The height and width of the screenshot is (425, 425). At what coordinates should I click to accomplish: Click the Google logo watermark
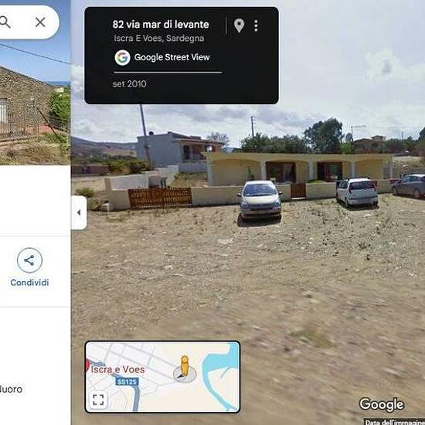coord(382,405)
